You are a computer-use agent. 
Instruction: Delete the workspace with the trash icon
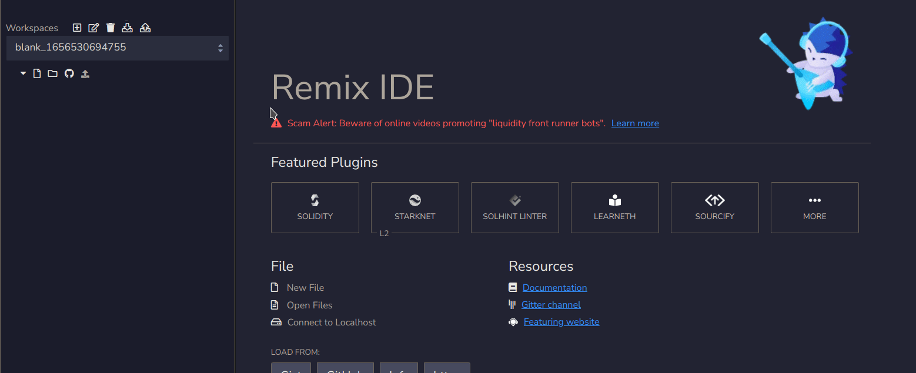(111, 28)
